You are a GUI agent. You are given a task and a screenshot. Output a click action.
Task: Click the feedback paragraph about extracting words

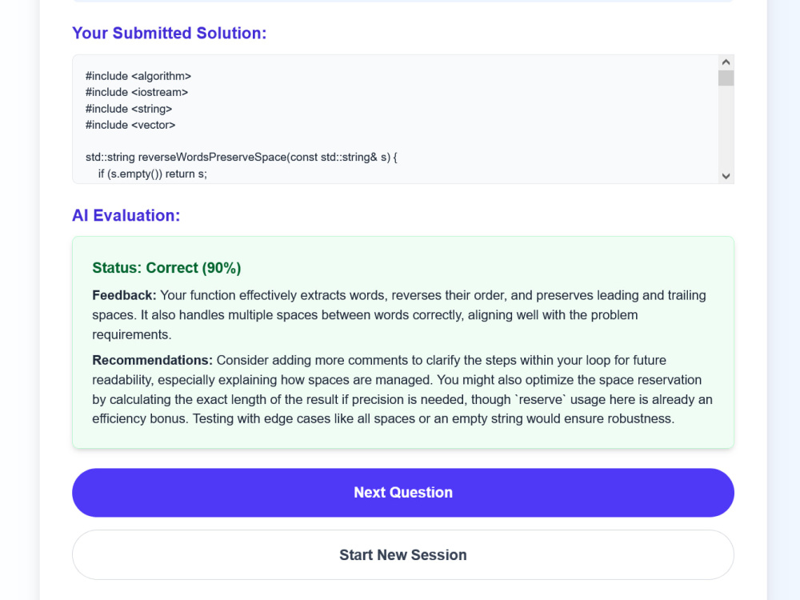[399, 314]
